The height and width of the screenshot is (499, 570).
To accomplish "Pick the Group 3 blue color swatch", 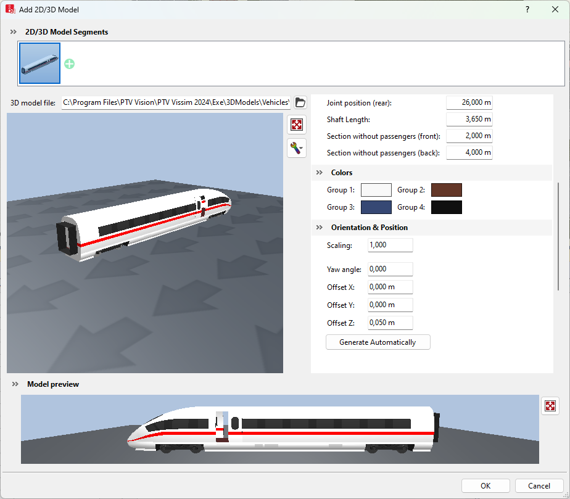I will [x=376, y=207].
